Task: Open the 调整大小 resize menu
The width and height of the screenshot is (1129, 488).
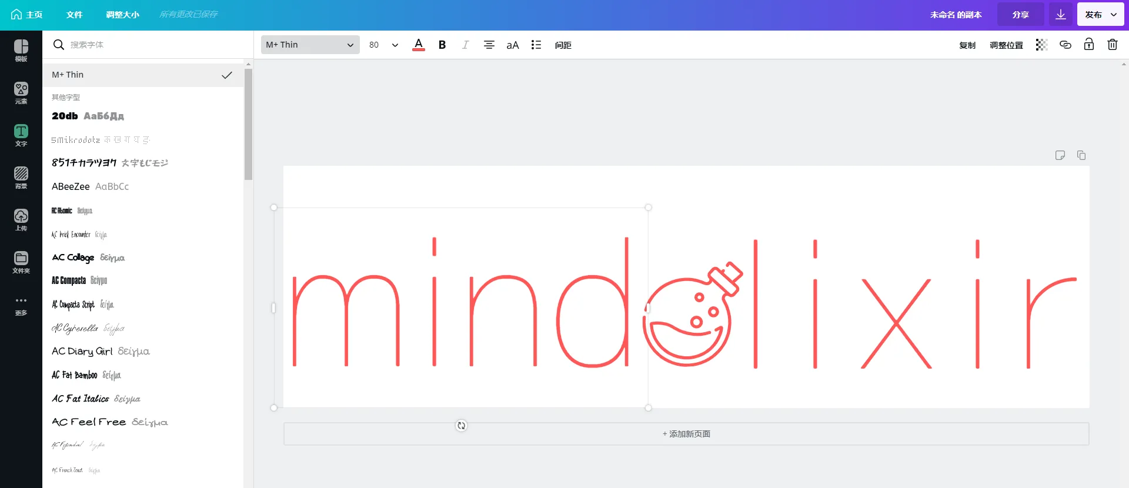Action: pyautogui.click(x=122, y=14)
